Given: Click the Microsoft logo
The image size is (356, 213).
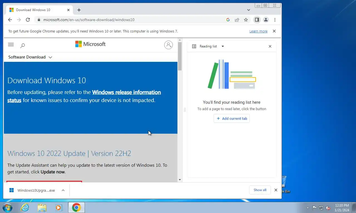Looking at the screenshot, I should pyautogui.click(x=90, y=44).
